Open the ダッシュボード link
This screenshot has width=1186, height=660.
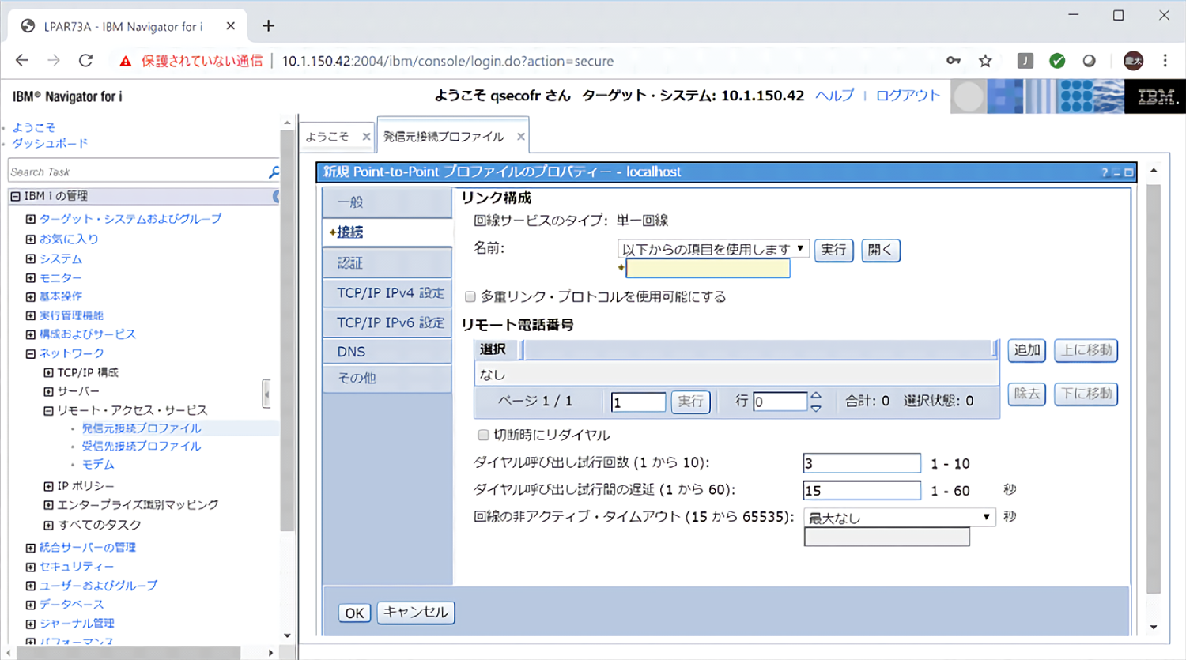click(x=50, y=143)
